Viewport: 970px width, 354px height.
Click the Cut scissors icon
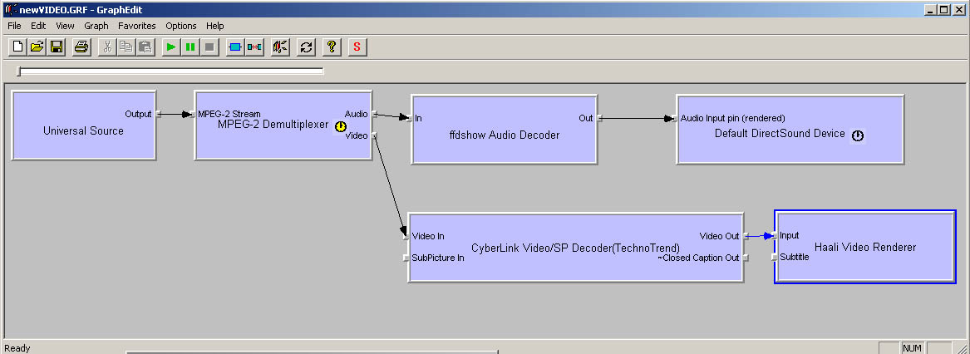pyautogui.click(x=107, y=47)
